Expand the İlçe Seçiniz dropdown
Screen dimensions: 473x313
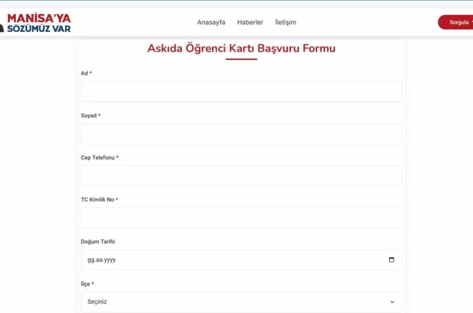241,302
